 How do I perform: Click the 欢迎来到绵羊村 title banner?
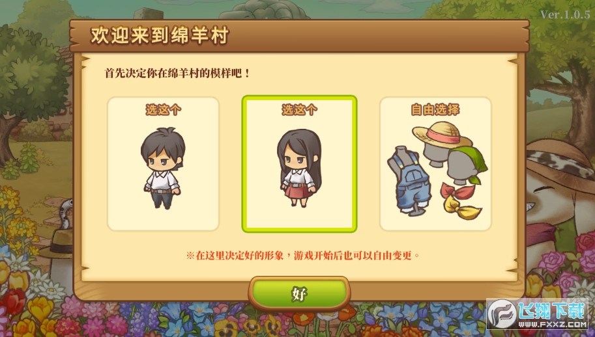point(160,35)
